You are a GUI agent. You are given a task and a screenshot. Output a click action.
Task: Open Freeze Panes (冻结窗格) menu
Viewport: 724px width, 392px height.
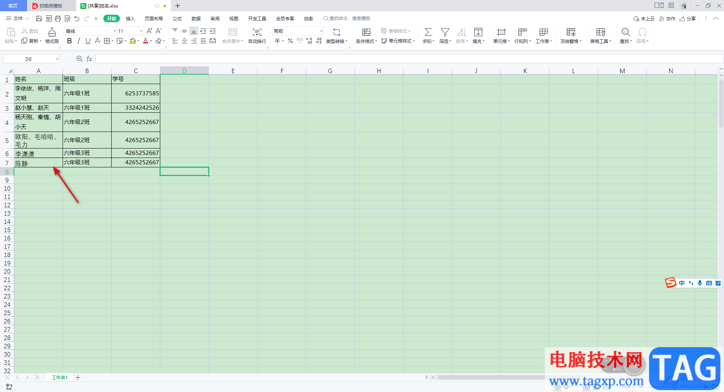tap(571, 36)
